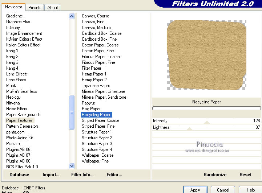
Task: Click the Apply button
Action: pyautogui.click(x=195, y=190)
